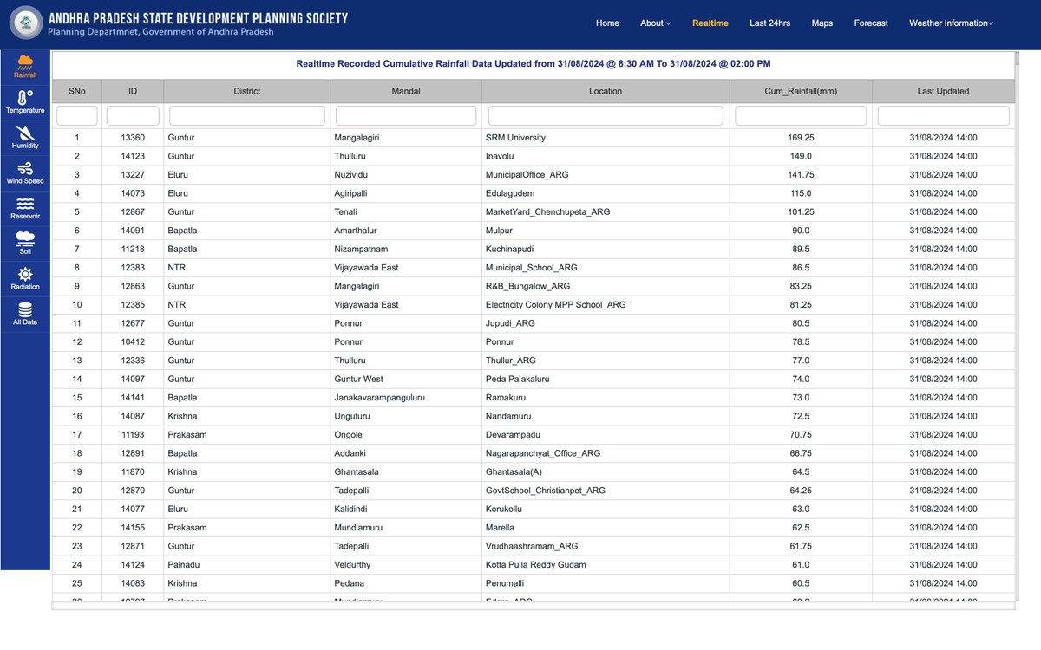Click the Last Updated filter input box
This screenshot has width=1041, height=650.
coord(944,116)
